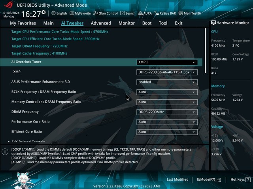Click the Memory heading in Hardware Monitor

218,86
